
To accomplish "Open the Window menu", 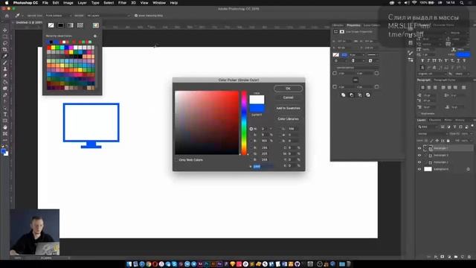I will (x=159, y=3).
